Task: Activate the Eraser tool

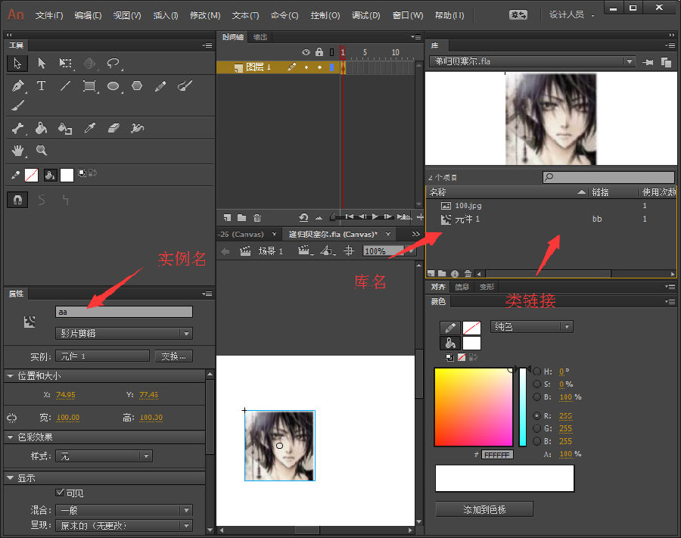Action: pyautogui.click(x=113, y=129)
